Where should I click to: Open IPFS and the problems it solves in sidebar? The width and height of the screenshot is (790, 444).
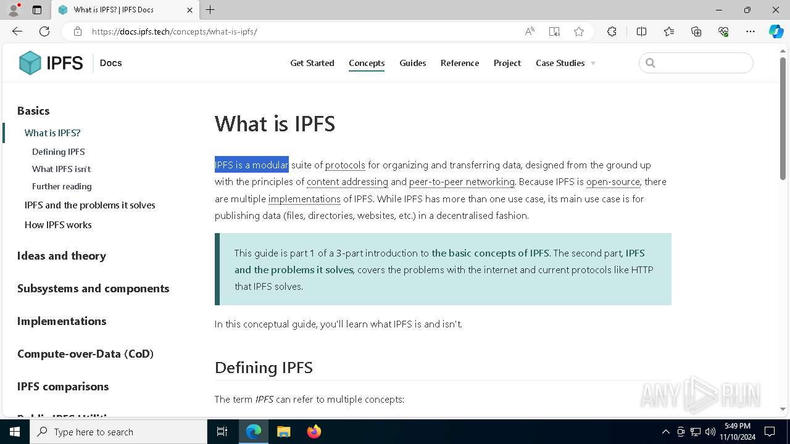[90, 205]
